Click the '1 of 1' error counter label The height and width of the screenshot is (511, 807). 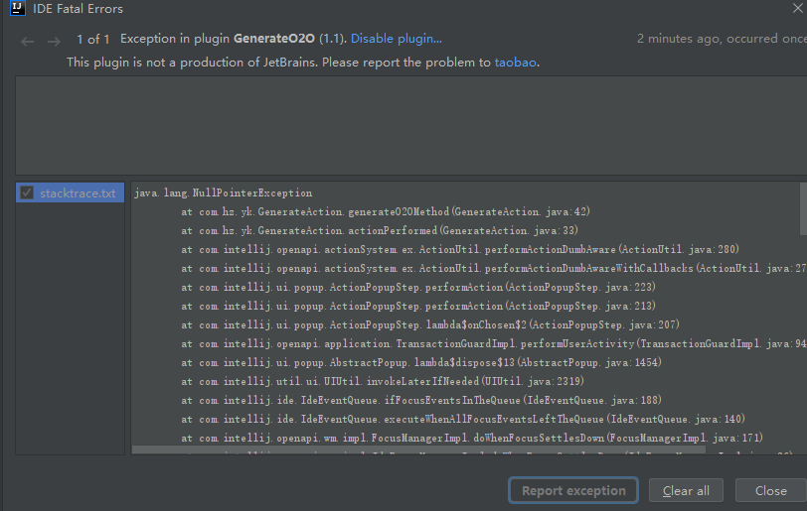coord(93,39)
